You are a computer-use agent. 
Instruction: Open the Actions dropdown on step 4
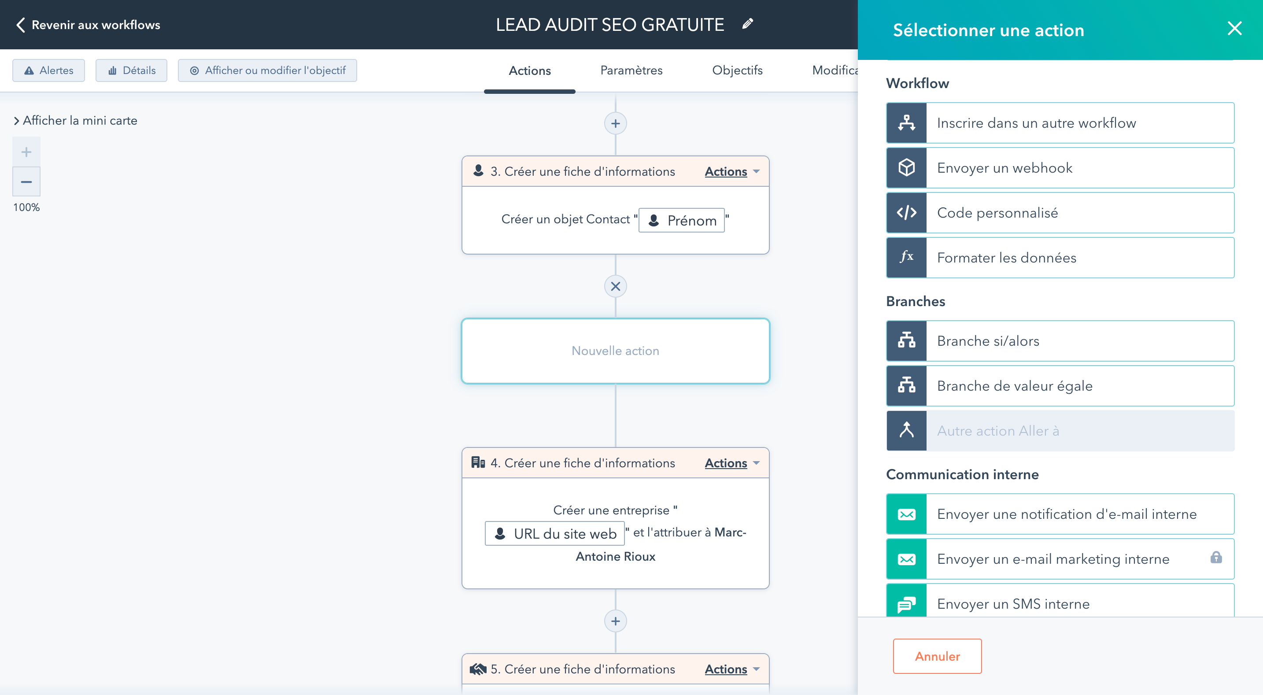(731, 462)
